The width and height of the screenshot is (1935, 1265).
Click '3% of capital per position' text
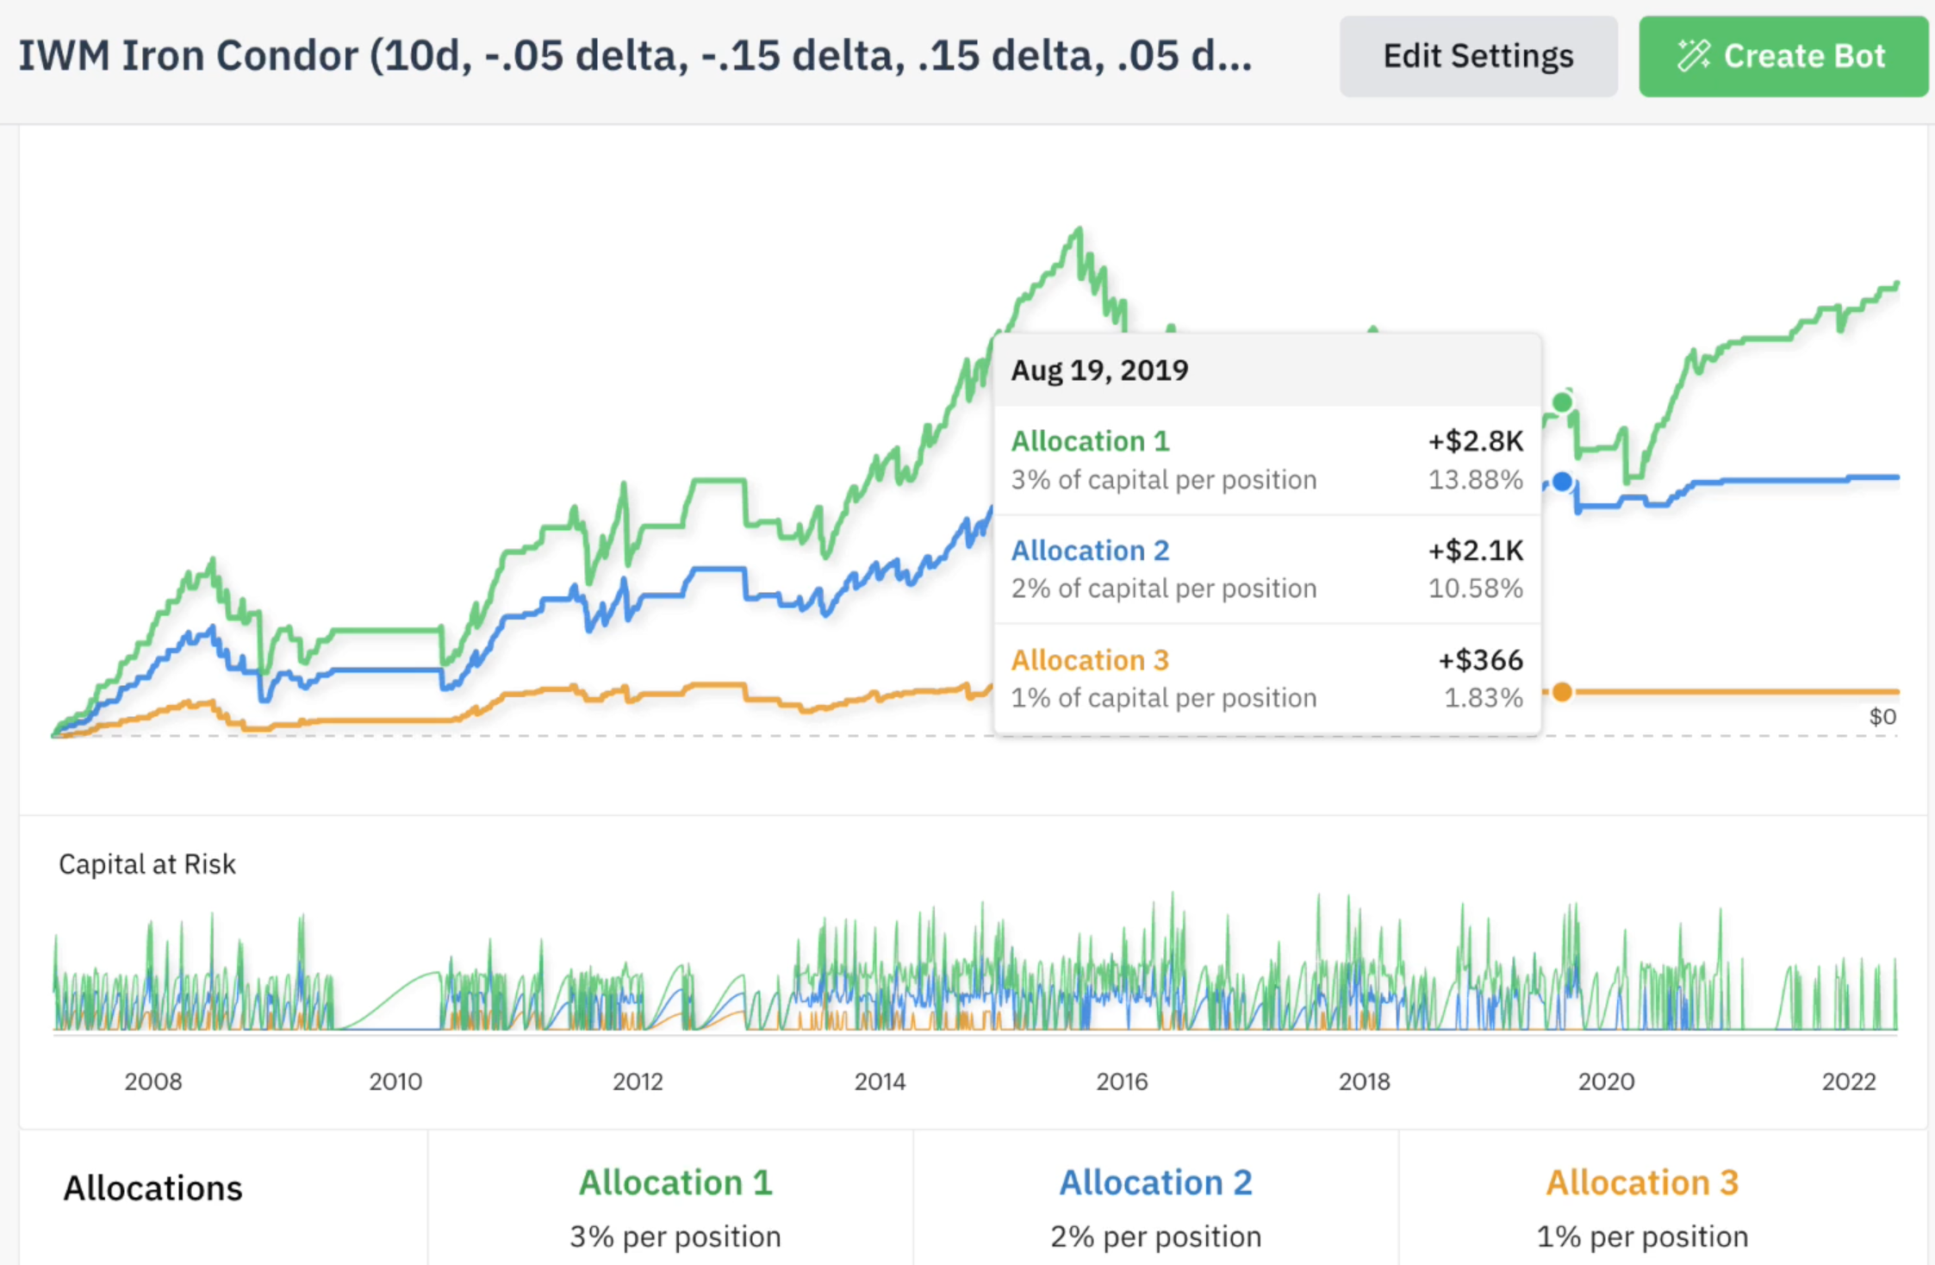(1164, 480)
